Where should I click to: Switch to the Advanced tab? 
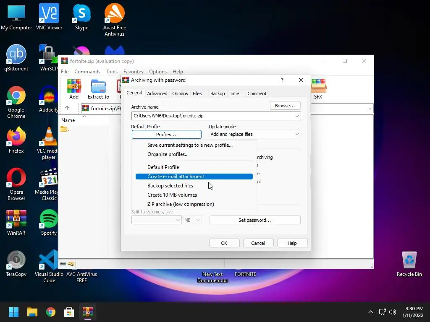[157, 93]
